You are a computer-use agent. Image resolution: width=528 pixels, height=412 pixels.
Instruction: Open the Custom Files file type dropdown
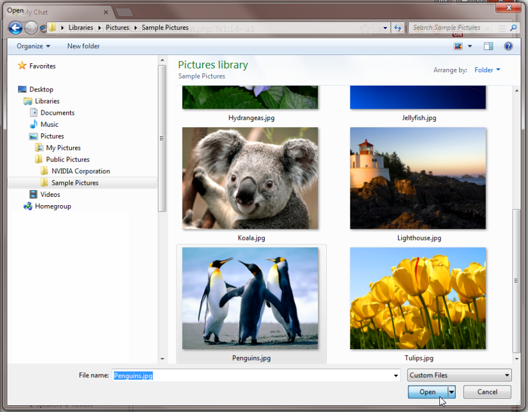coord(459,375)
